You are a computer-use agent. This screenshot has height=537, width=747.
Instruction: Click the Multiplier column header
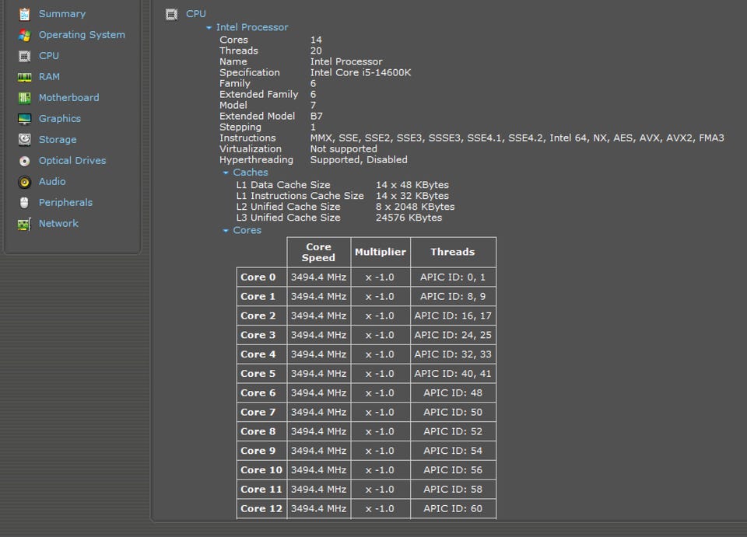pos(380,252)
